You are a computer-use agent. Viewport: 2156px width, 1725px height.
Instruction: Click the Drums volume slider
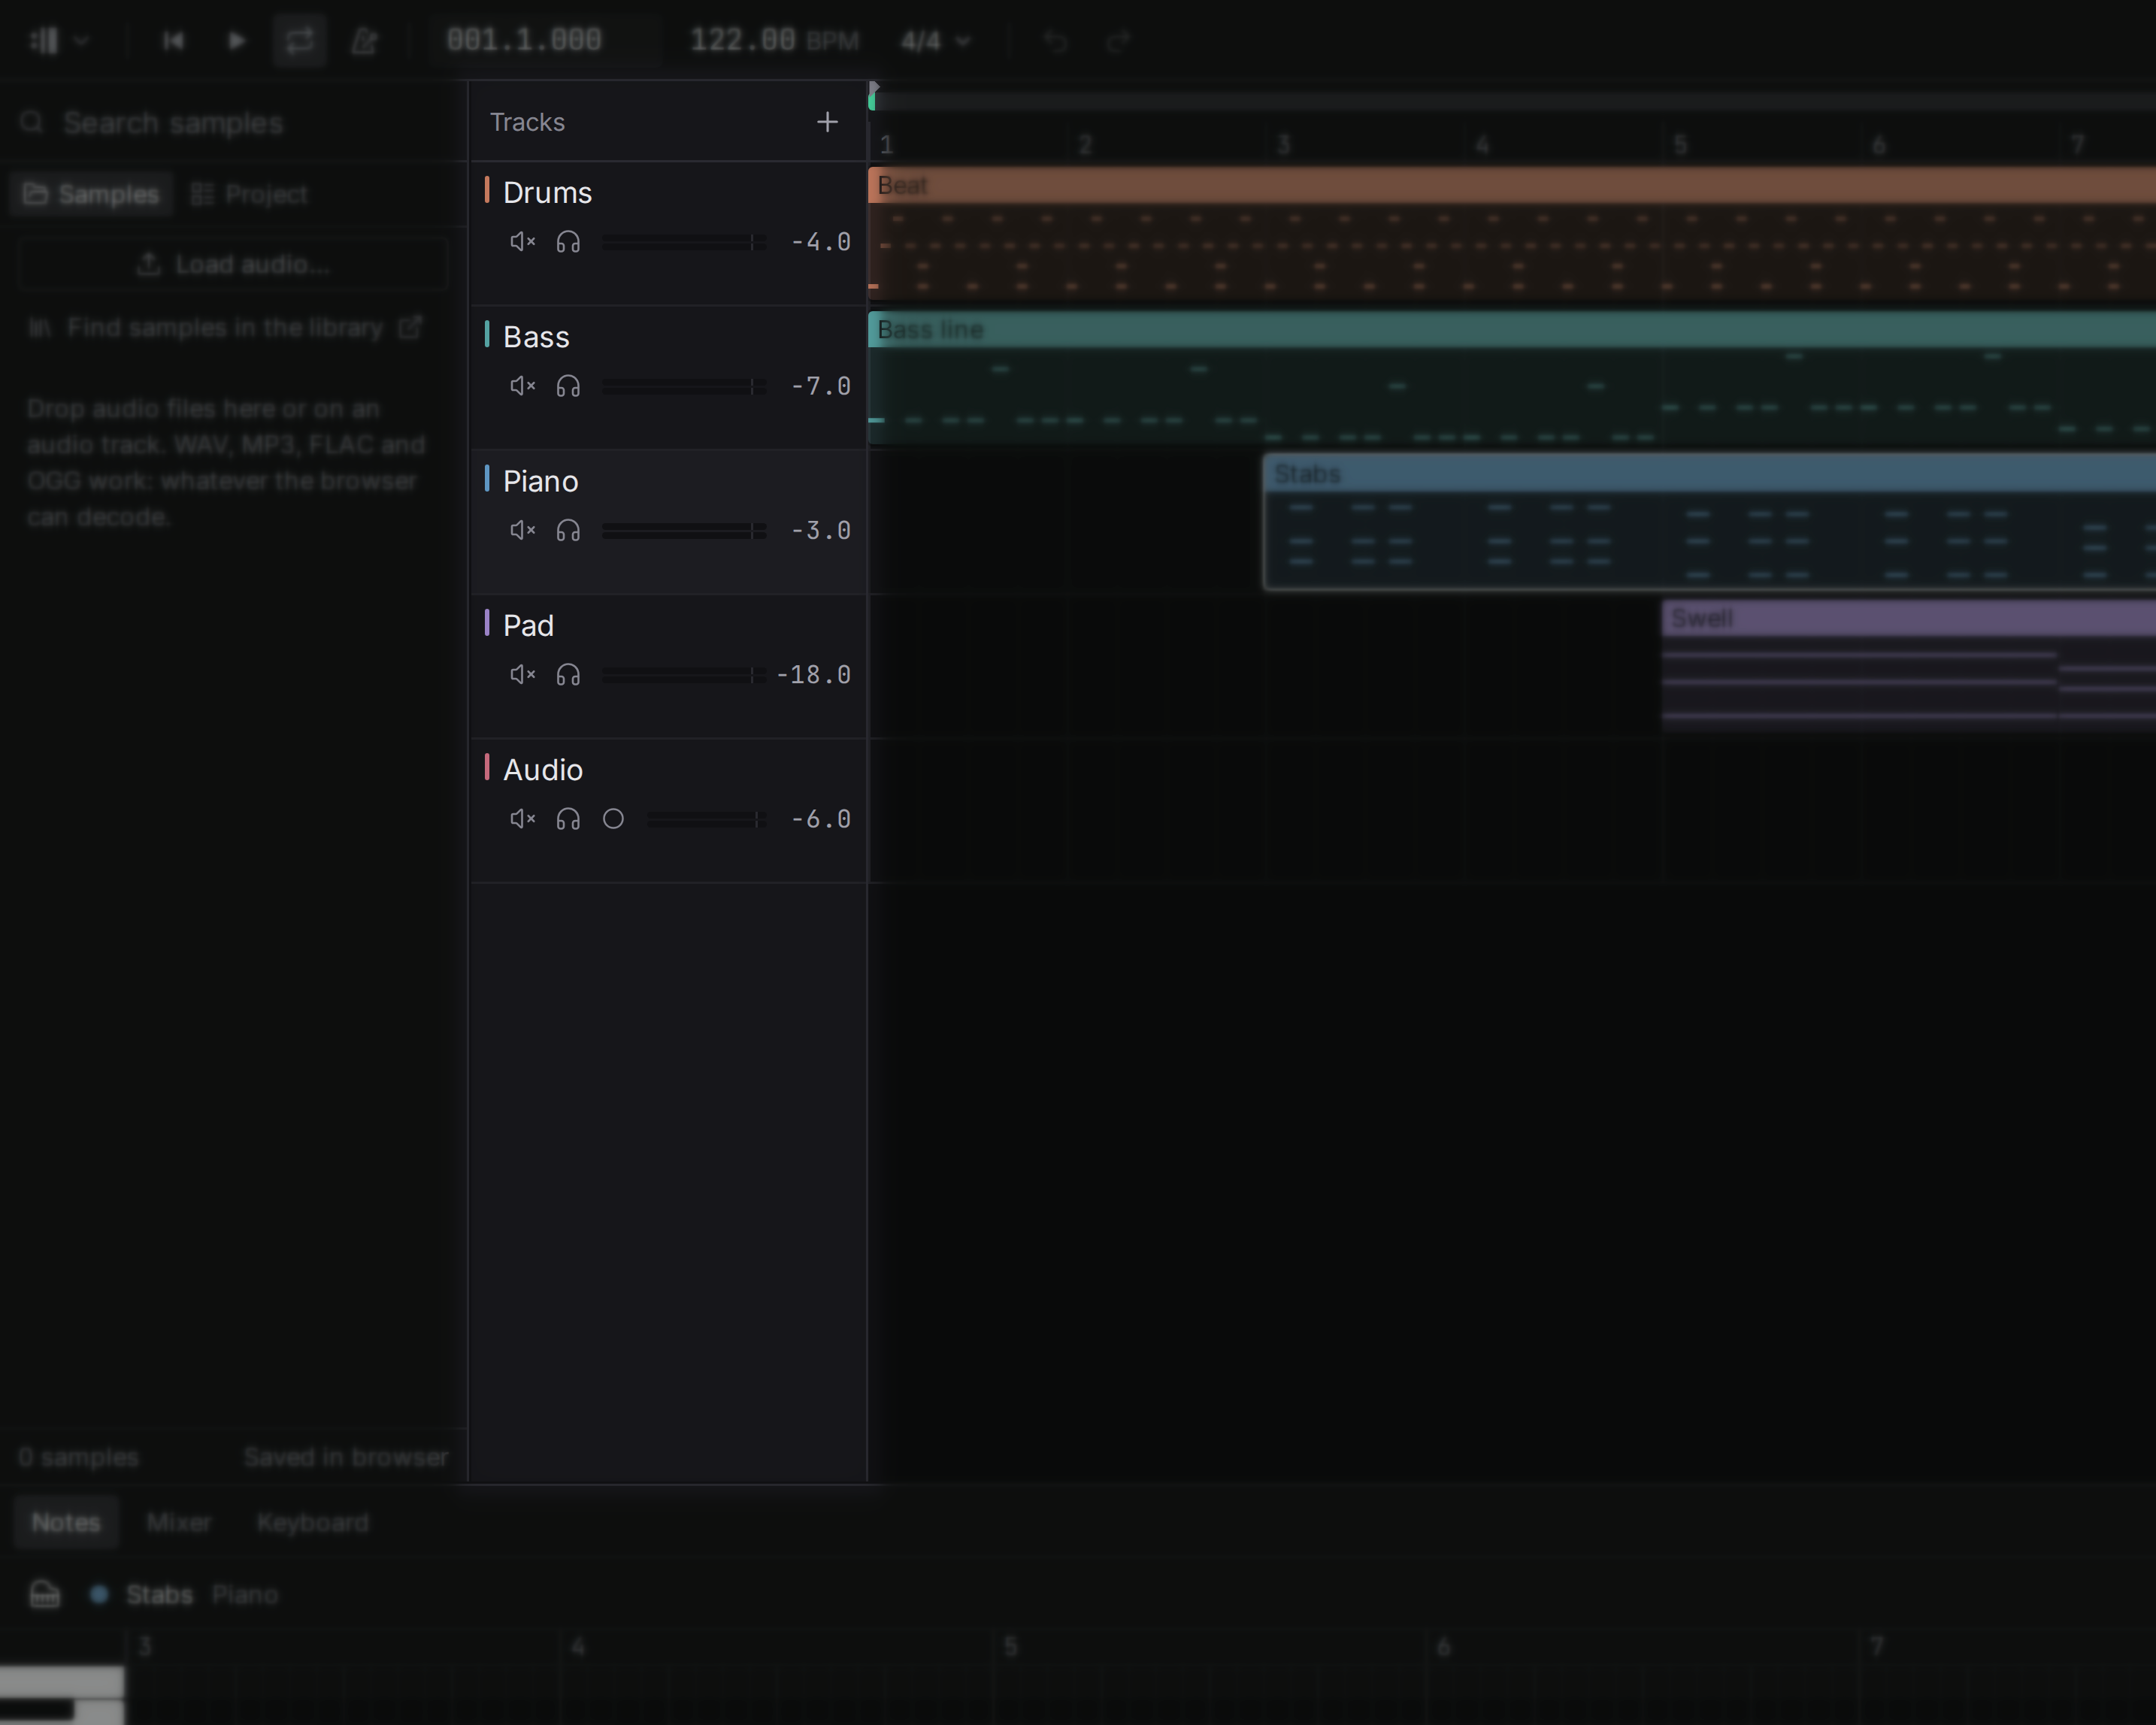click(684, 242)
